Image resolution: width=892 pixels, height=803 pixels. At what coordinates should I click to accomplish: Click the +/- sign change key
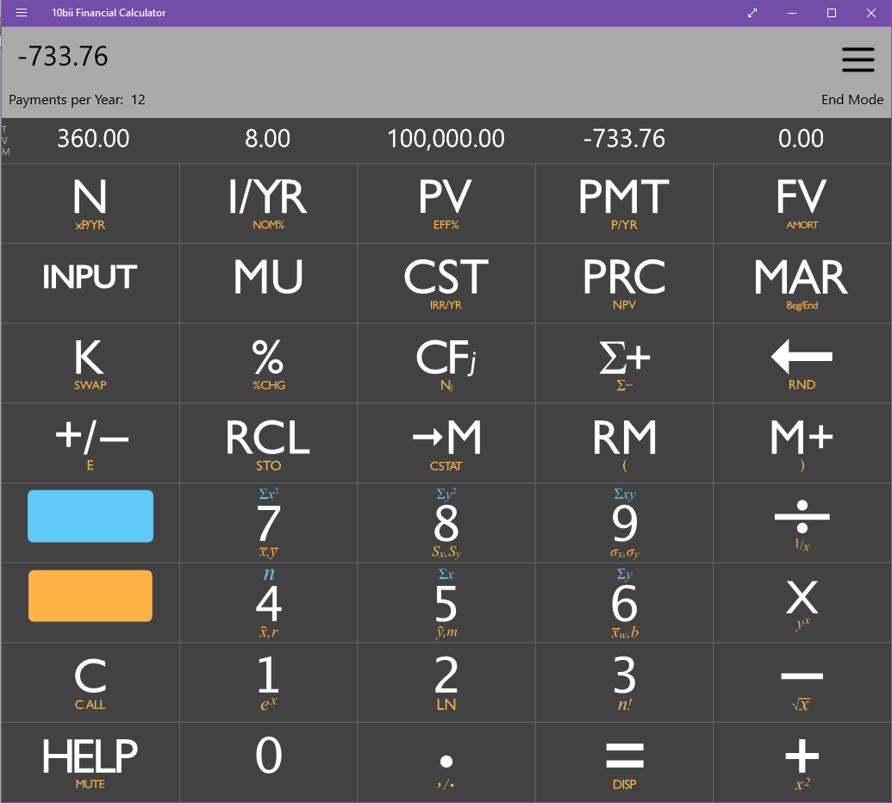(x=90, y=444)
